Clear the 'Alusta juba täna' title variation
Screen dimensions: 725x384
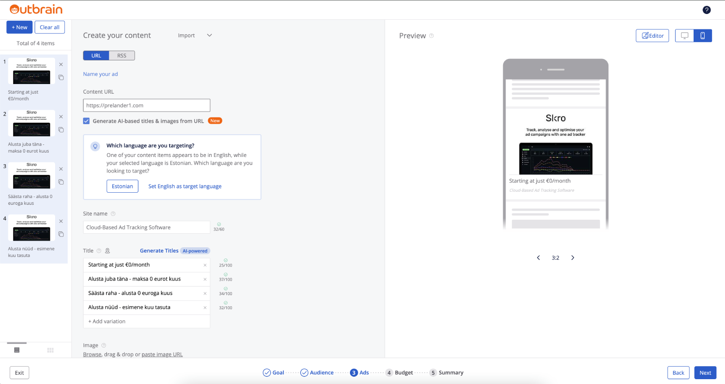pyautogui.click(x=205, y=279)
